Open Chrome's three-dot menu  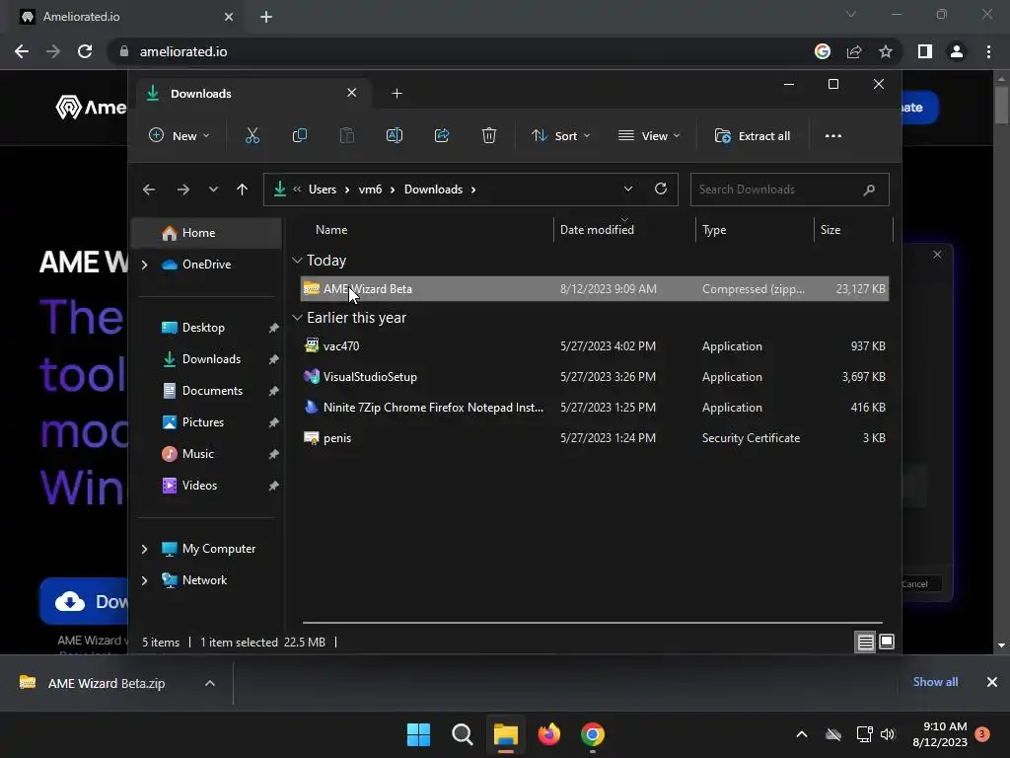coord(988,51)
